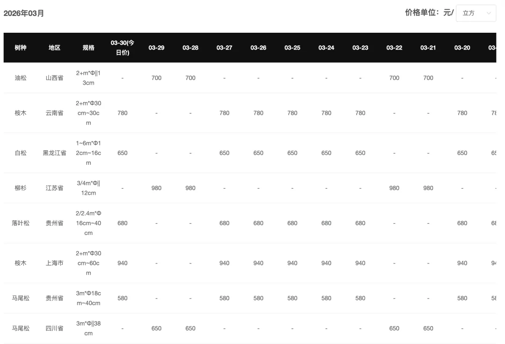Viewport: 505px width, 344px height.
Task: Click the 规格 column header
Action: pos(88,48)
